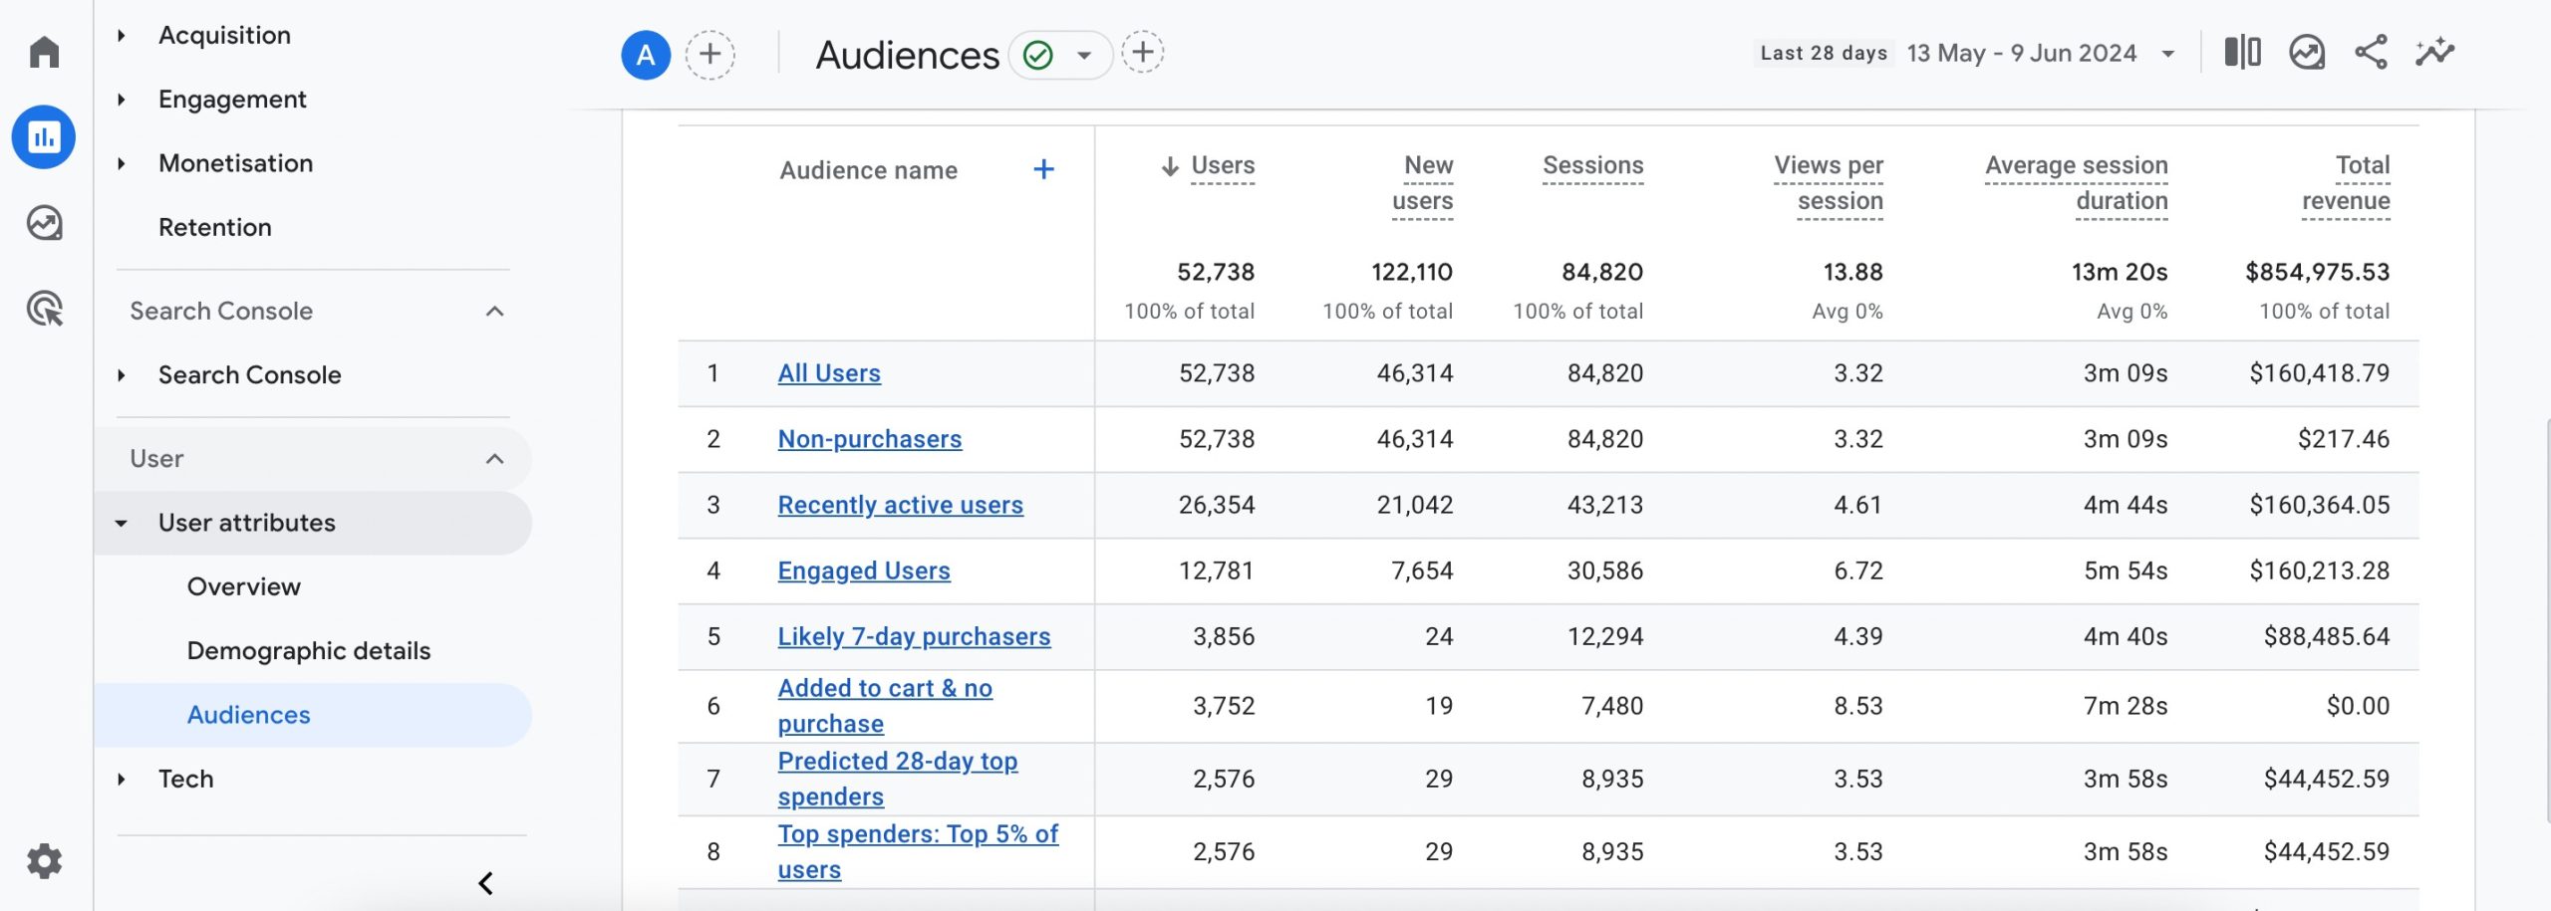The image size is (2551, 911).
Task: Click the total revenue $854,975.53
Action: [x=2317, y=272]
